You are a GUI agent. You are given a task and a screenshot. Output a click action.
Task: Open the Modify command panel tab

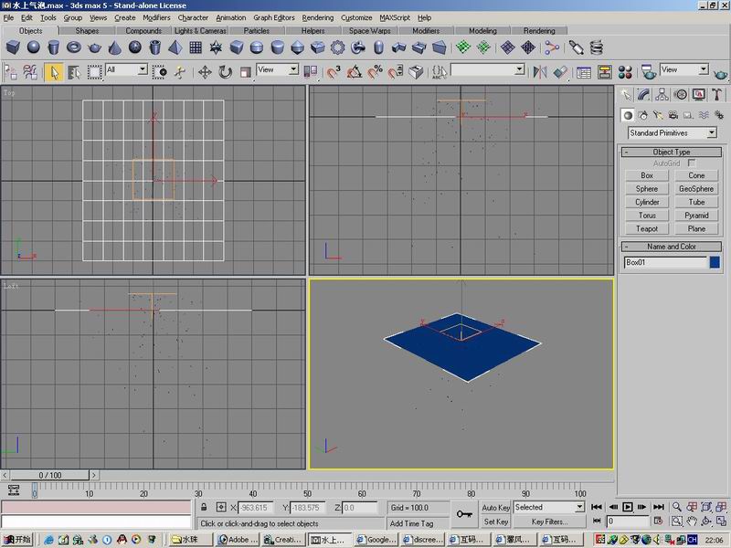click(644, 95)
